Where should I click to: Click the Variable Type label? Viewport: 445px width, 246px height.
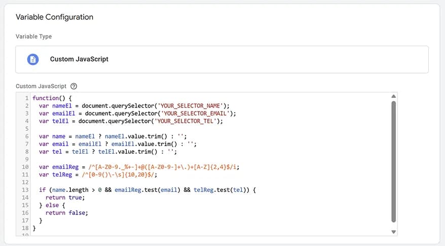[33, 37]
